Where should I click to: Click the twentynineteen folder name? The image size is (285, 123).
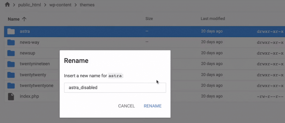click(x=35, y=64)
